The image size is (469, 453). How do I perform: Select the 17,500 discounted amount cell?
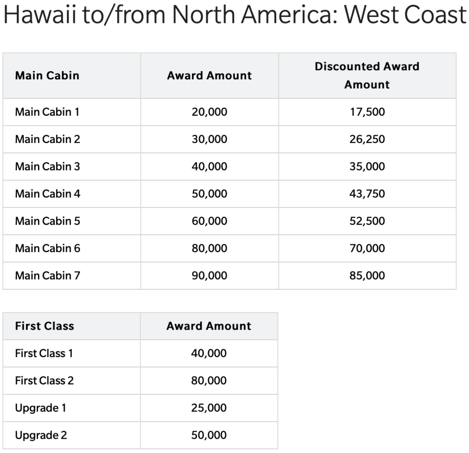point(367,112)
